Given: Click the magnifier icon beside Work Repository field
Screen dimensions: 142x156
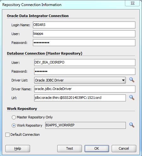Looking at the screenshot, I should [132, 125].
